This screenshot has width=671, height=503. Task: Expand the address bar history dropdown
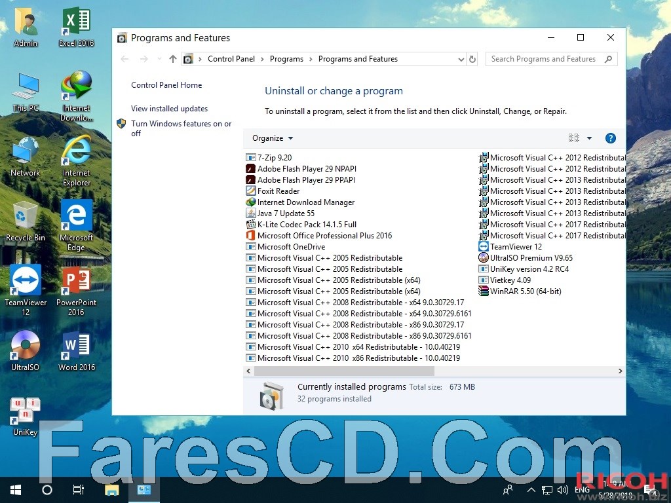461,59
